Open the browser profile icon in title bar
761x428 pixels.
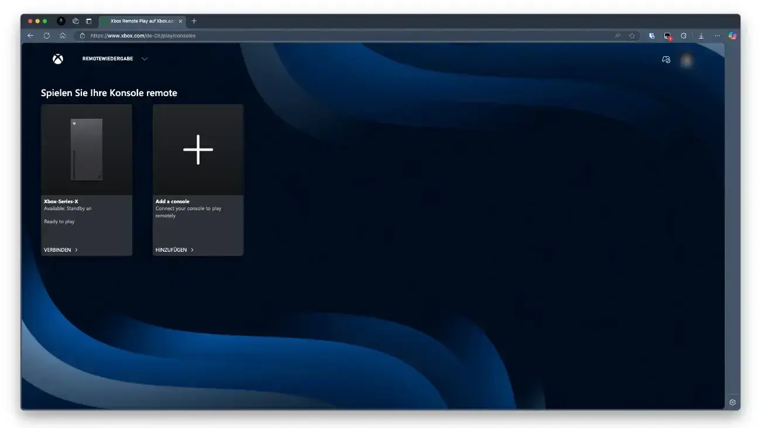pos(61,21)
